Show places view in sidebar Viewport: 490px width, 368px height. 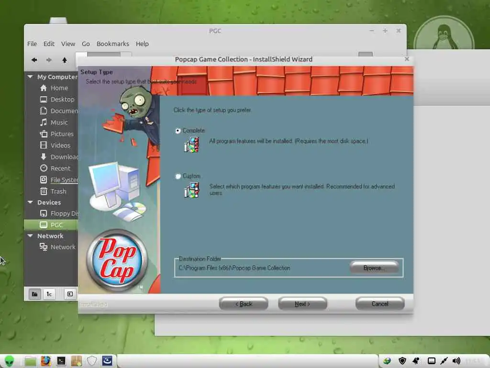[x=34, y=294]
